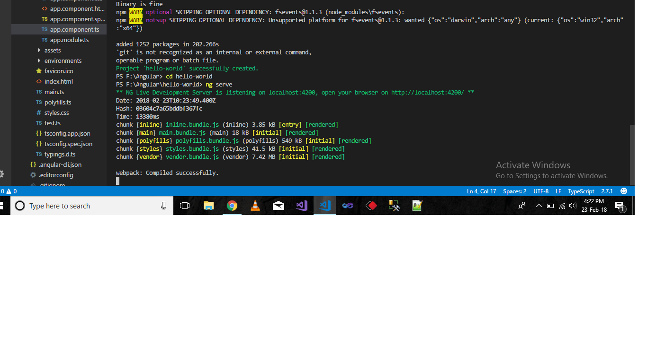Launch VLC media player from taskbar

[255, 206]
